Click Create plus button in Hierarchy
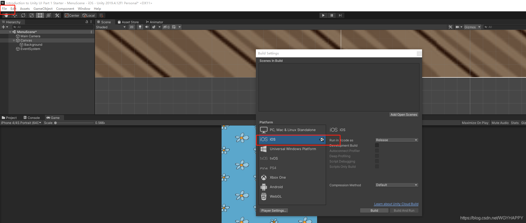The width and height of the screenshot is (526, 223). pyautogui.click(x=5, y=27)
